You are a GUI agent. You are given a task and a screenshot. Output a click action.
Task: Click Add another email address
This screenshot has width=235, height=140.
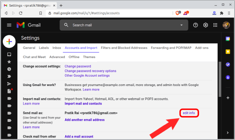tap(85, 120)
